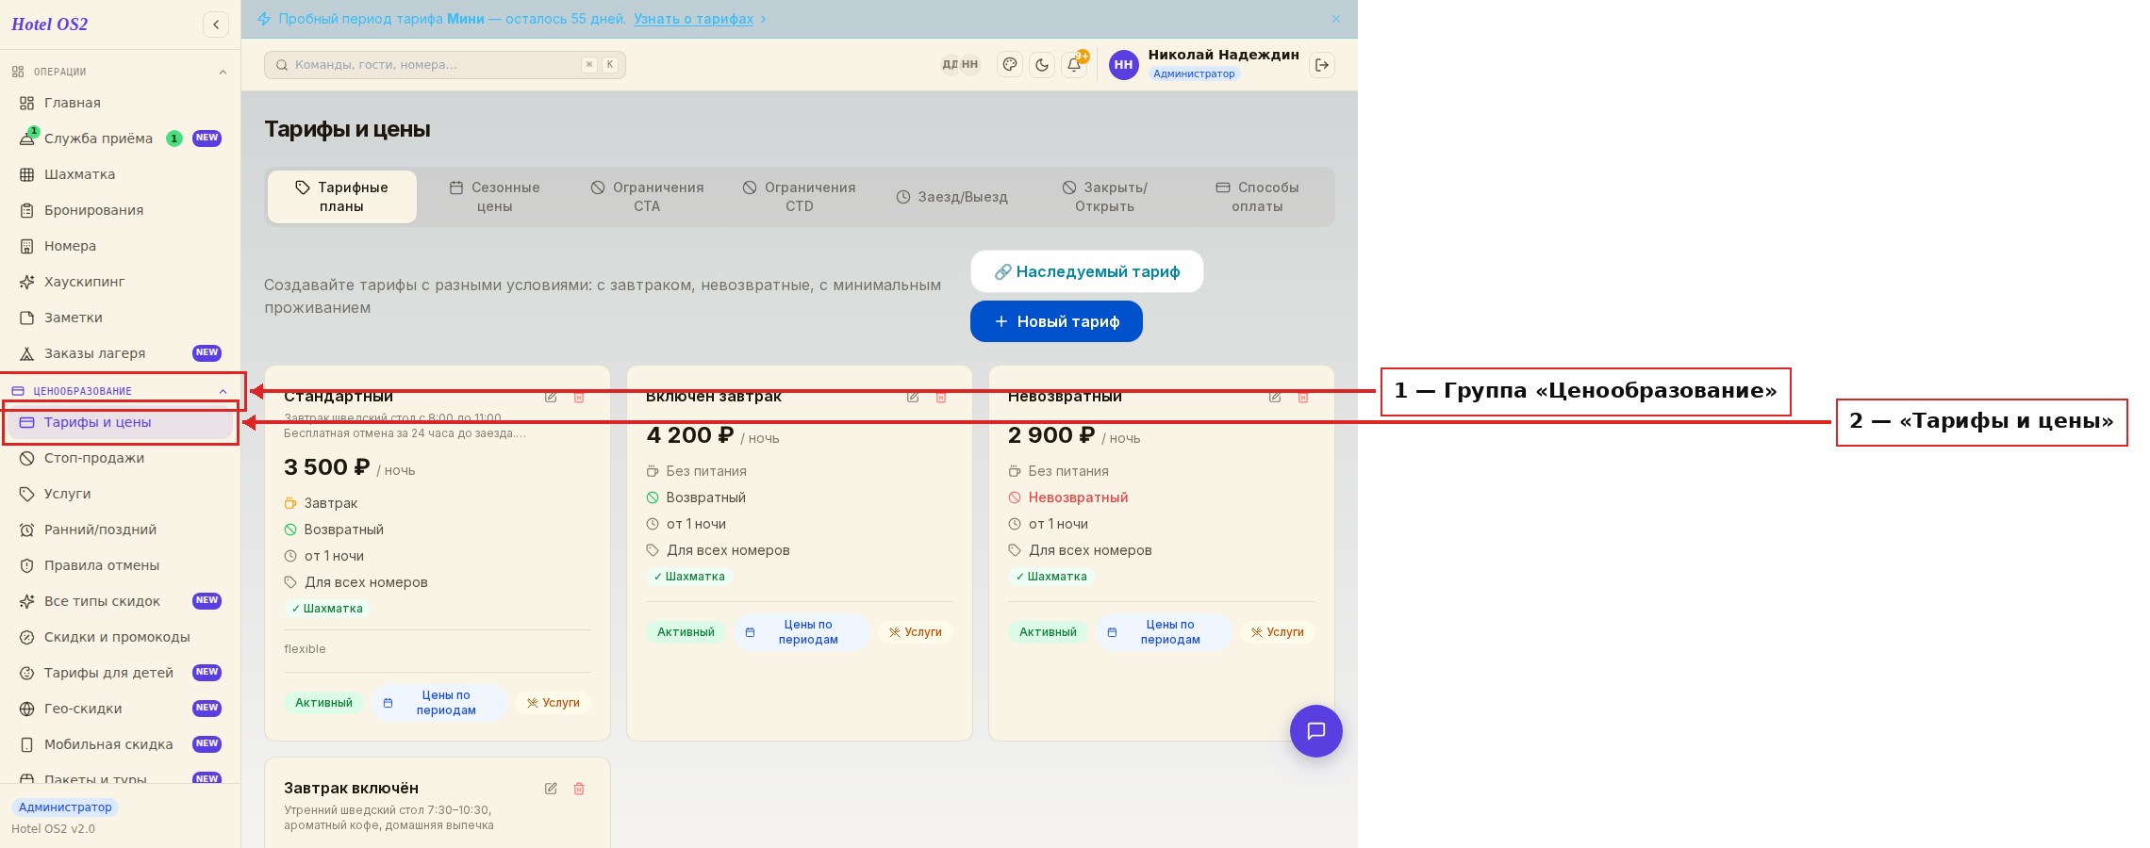The width and height of the screenshot is (2150, 848).
Task: Open Цены по периодам for Стандартный
Action: coord(439,703)
